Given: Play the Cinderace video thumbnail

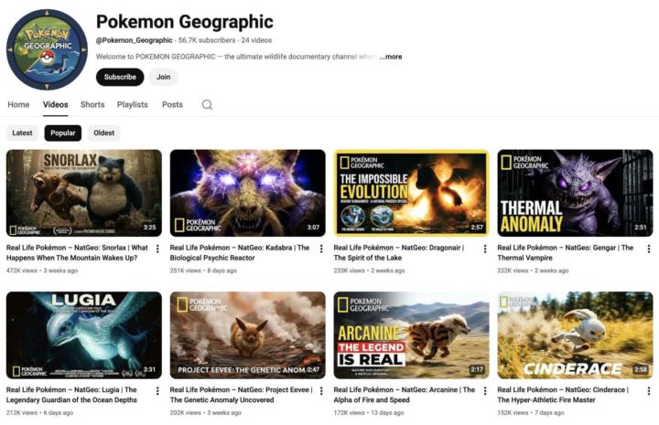Looking at the screenshot, I should pos(576,335).
